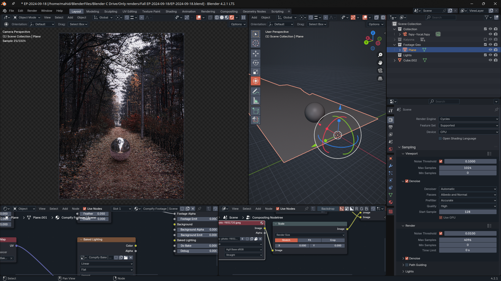Adjust the Max Samples slider value
Image resolution: width=501 pixels, height=281 pixels.
(x=467, y=168)
